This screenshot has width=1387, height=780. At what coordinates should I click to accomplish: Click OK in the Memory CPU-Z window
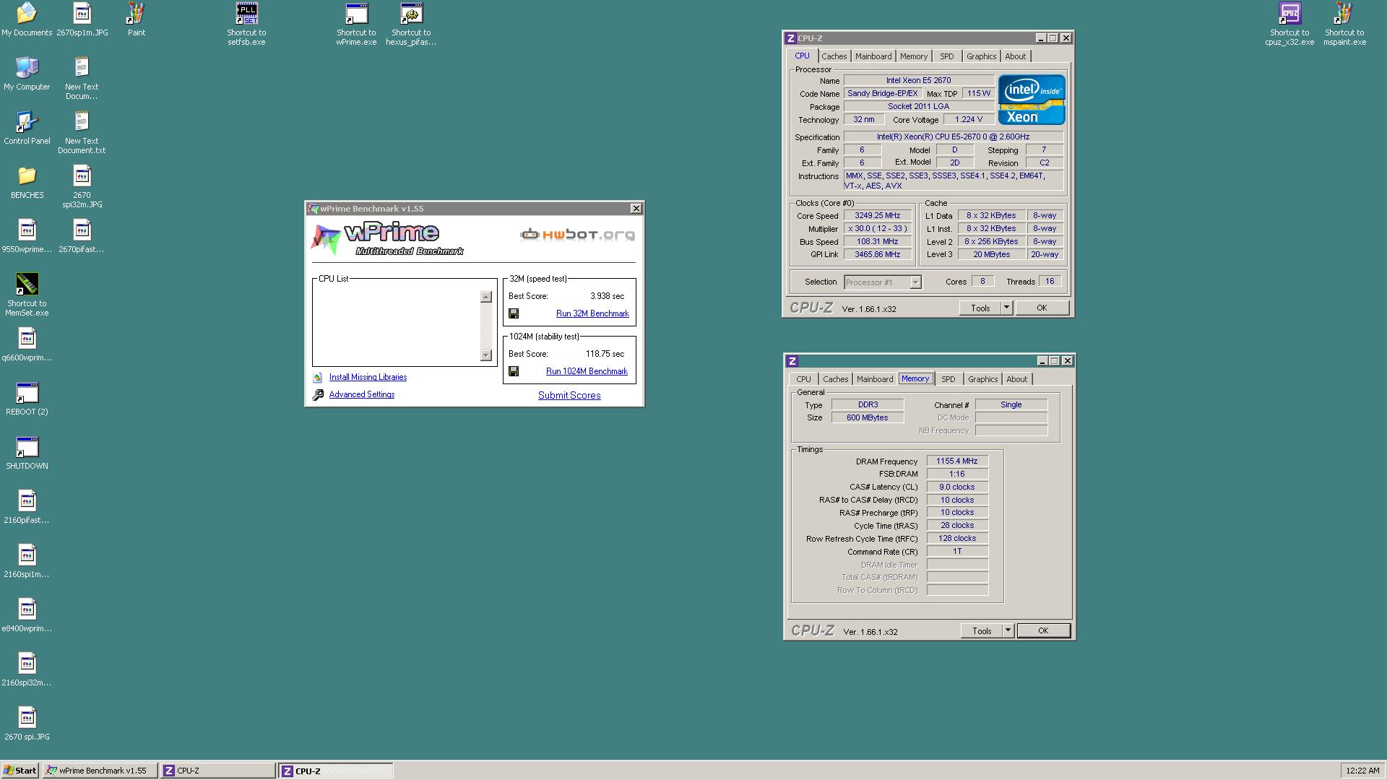(1043, 630)
